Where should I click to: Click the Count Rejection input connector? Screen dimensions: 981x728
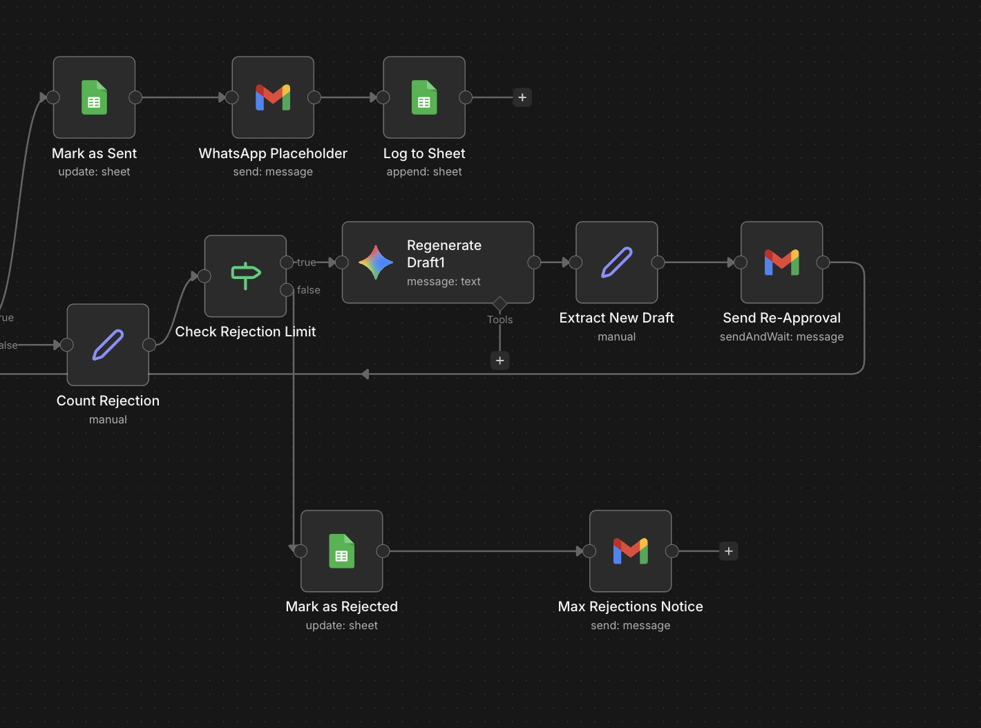pos(67,345)
